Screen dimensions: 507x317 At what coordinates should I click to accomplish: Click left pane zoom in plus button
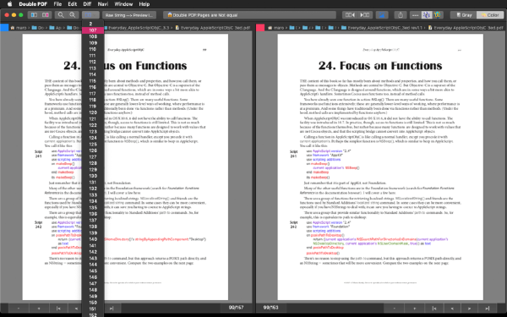coord(39,308)
